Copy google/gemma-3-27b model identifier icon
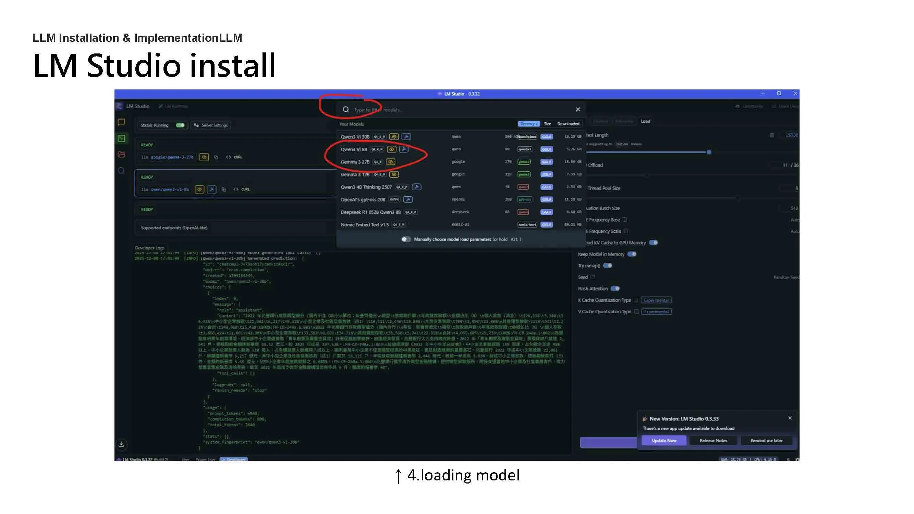This screenshot has width=914, height=514. click(216, 157)
